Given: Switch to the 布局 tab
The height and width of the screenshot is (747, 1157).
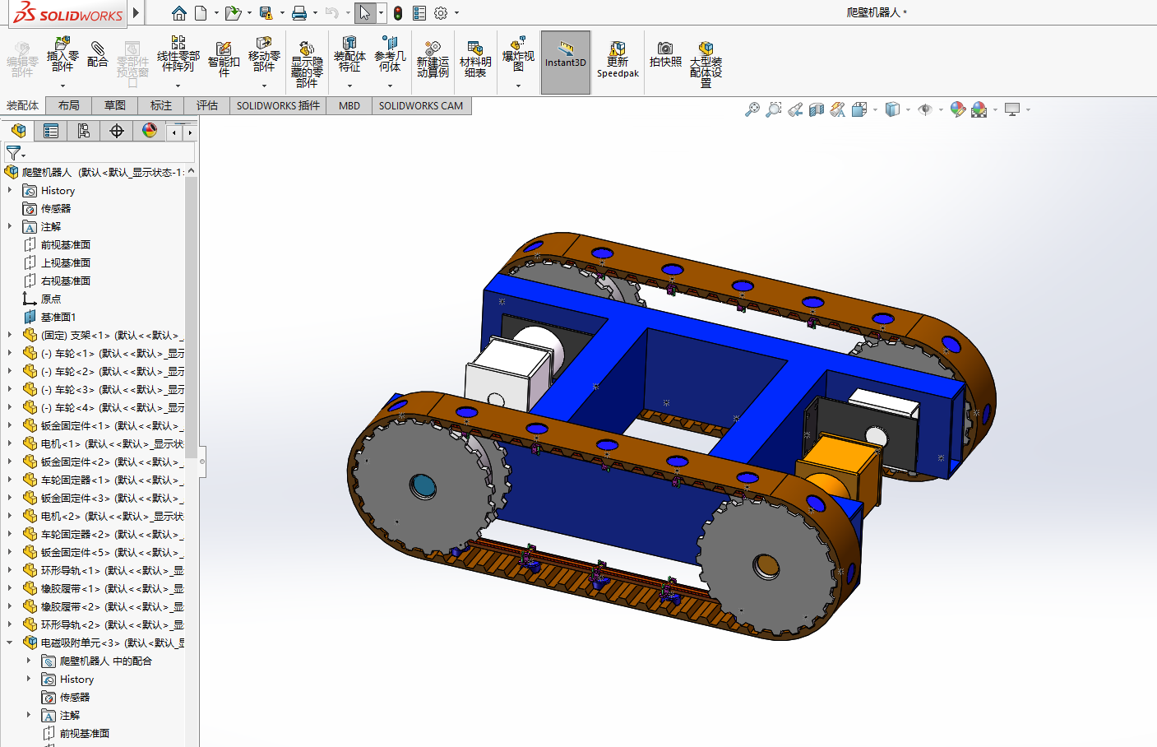Looking at the screenshot, I should (x=69, y=105).
